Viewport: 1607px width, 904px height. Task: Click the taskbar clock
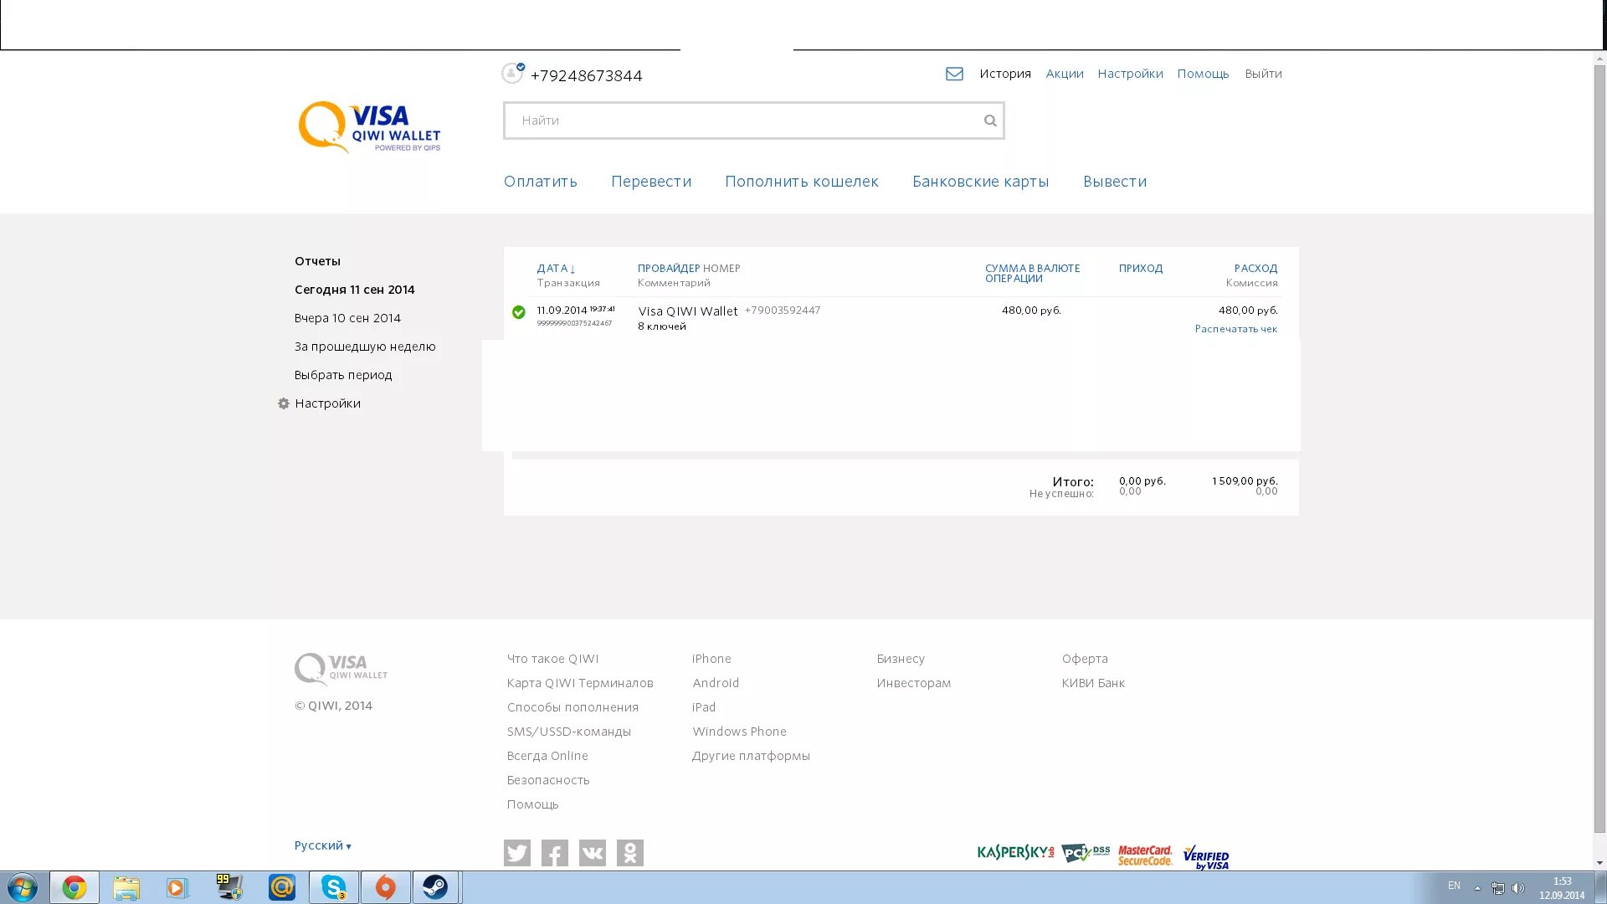point(1562,888)
